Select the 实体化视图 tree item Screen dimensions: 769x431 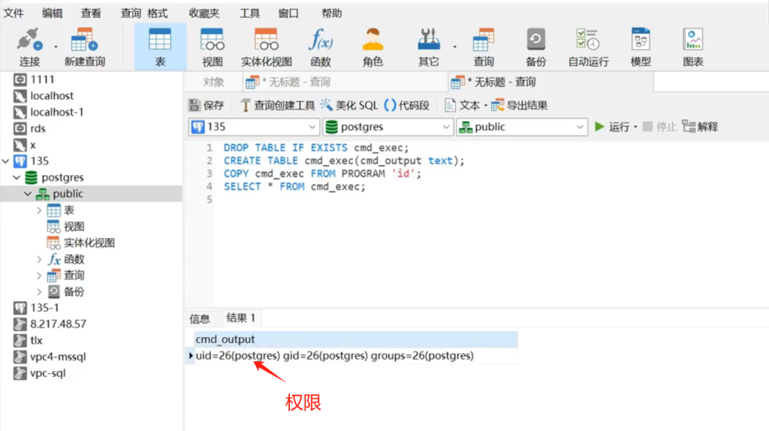click(x=89, y=243)
